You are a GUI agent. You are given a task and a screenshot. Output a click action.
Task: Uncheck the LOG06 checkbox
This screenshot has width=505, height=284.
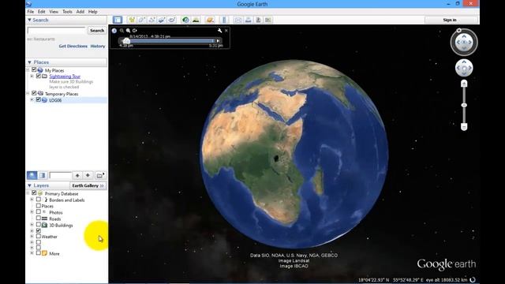click(x=39, y=100)
